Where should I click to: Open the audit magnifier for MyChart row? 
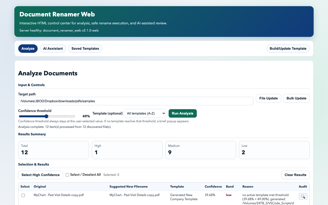pyautogui.click(x=303, y=197)
